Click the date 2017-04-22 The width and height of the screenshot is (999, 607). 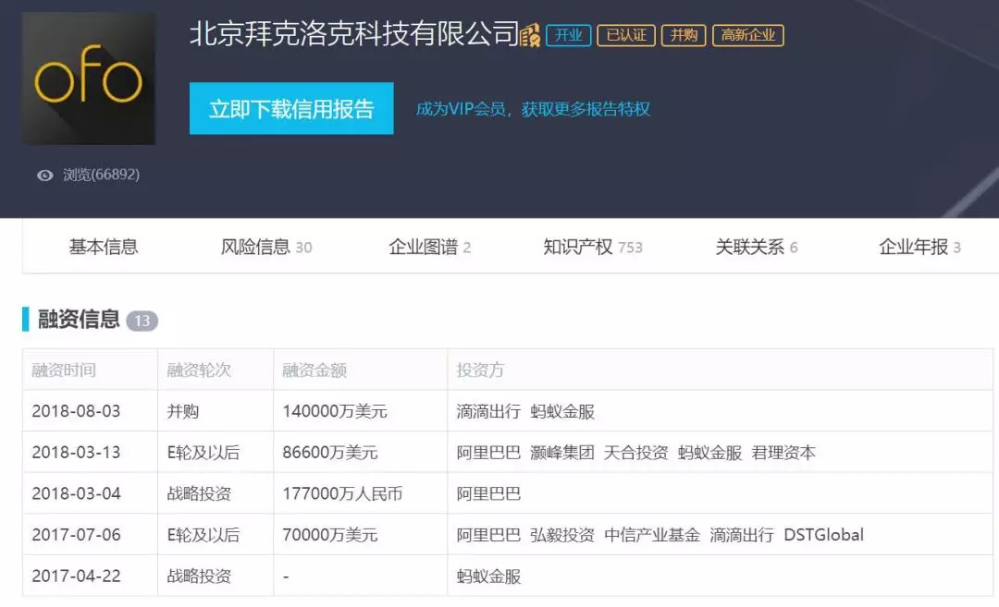click(x=76, y=576)
